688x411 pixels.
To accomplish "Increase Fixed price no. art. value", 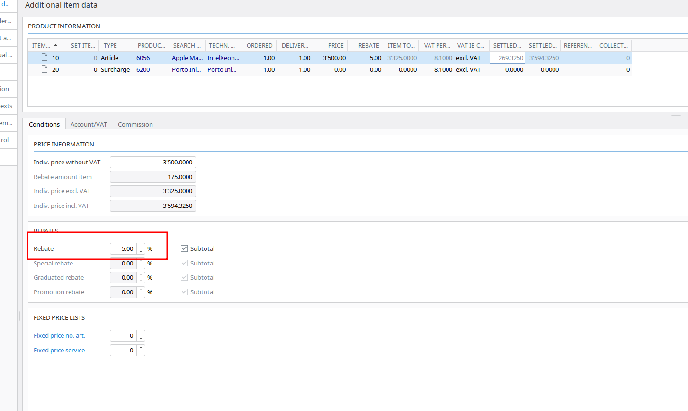I will [141, 333].
